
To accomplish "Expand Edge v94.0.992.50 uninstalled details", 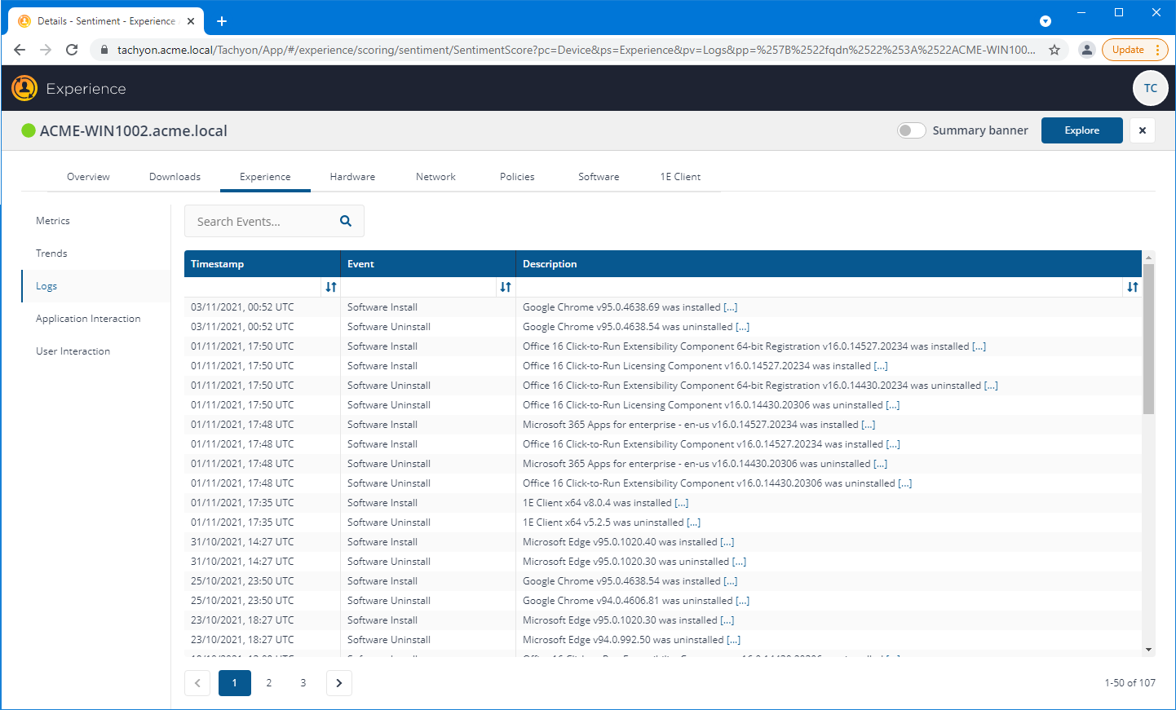I will point(734,640).
